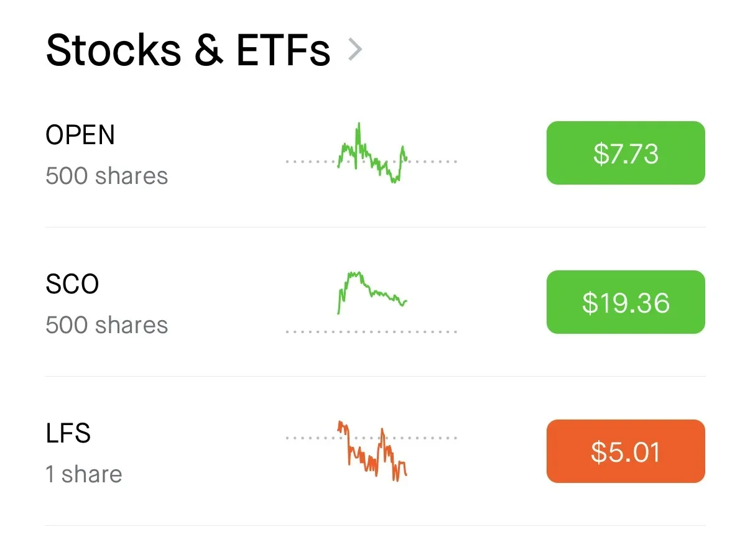The height and width of the screenshot is (560, 750).
Task: Toggle the SCO $19.36 price button
Action: point(625,302)
